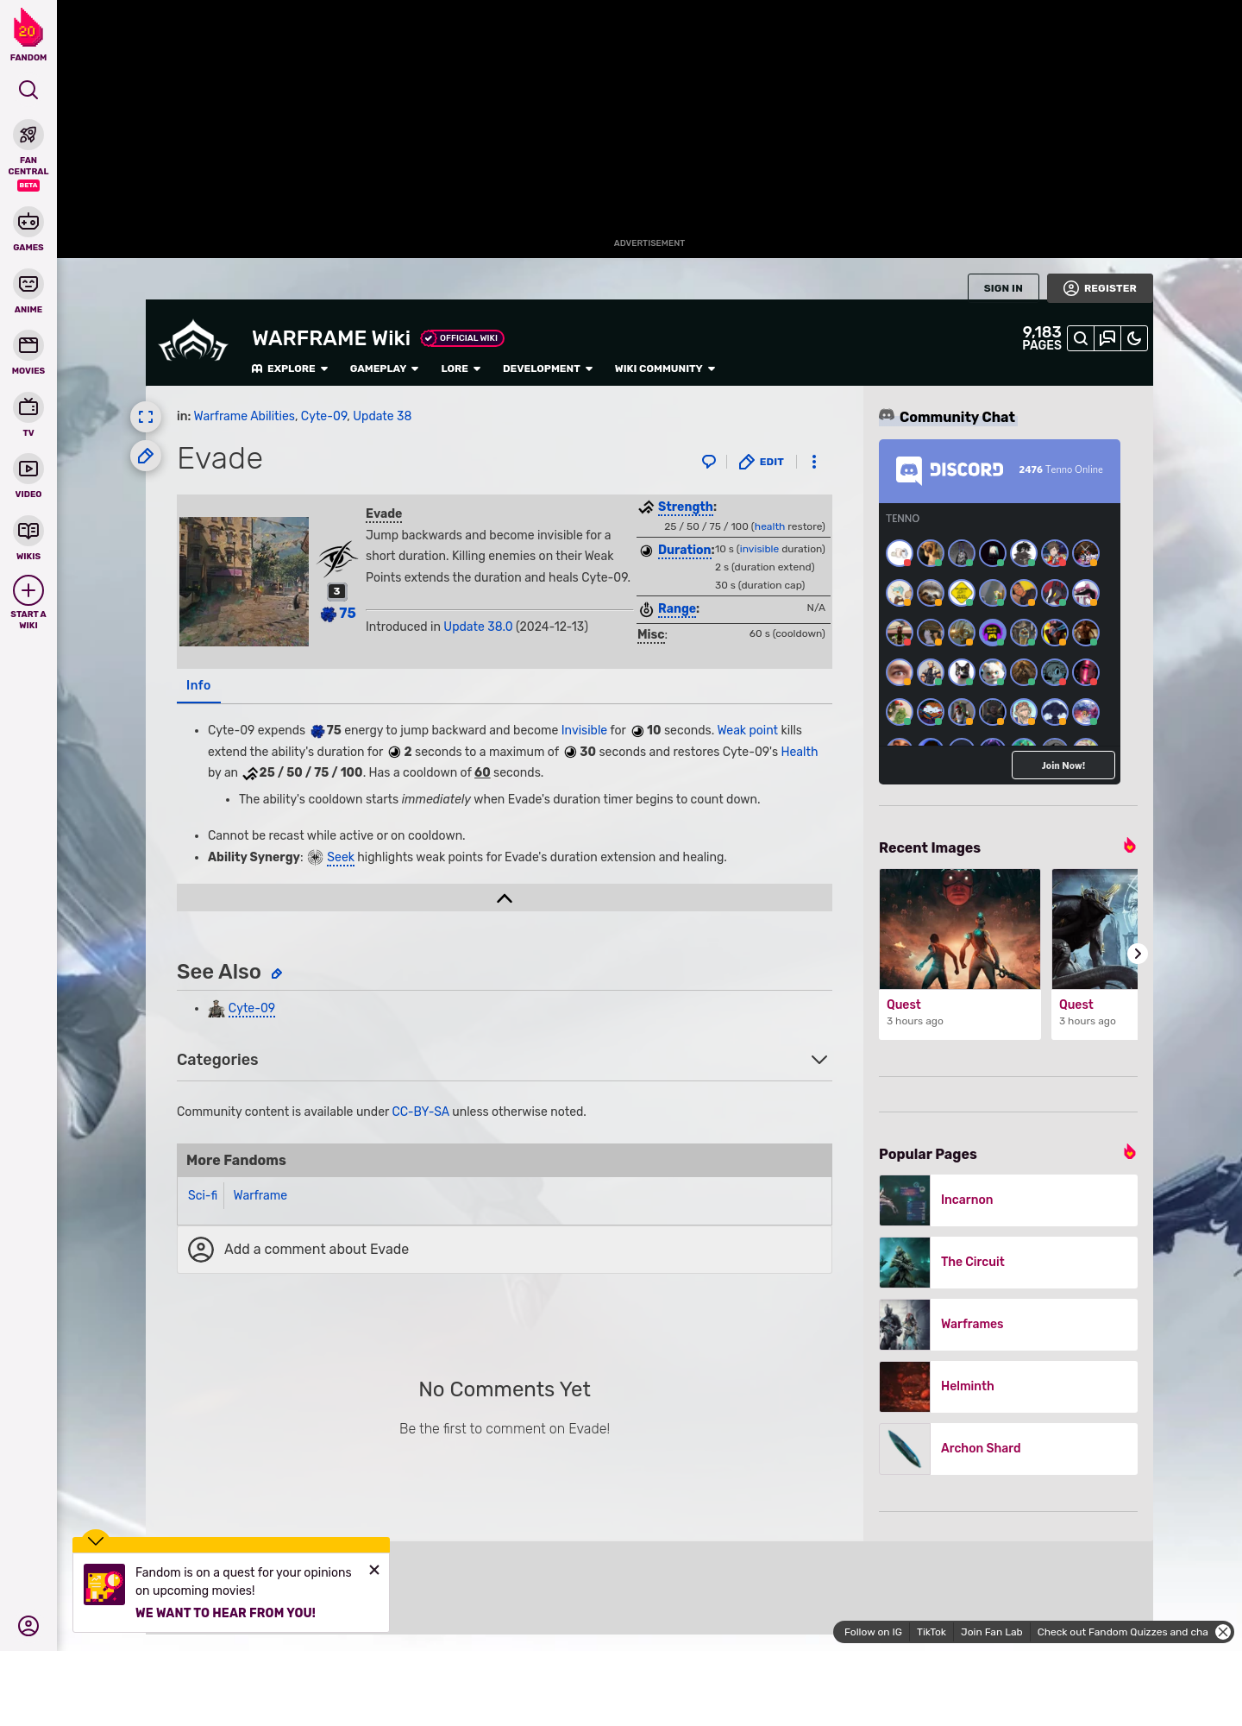
Task: Open the Wikis book icon
Action: coord(28,531)
